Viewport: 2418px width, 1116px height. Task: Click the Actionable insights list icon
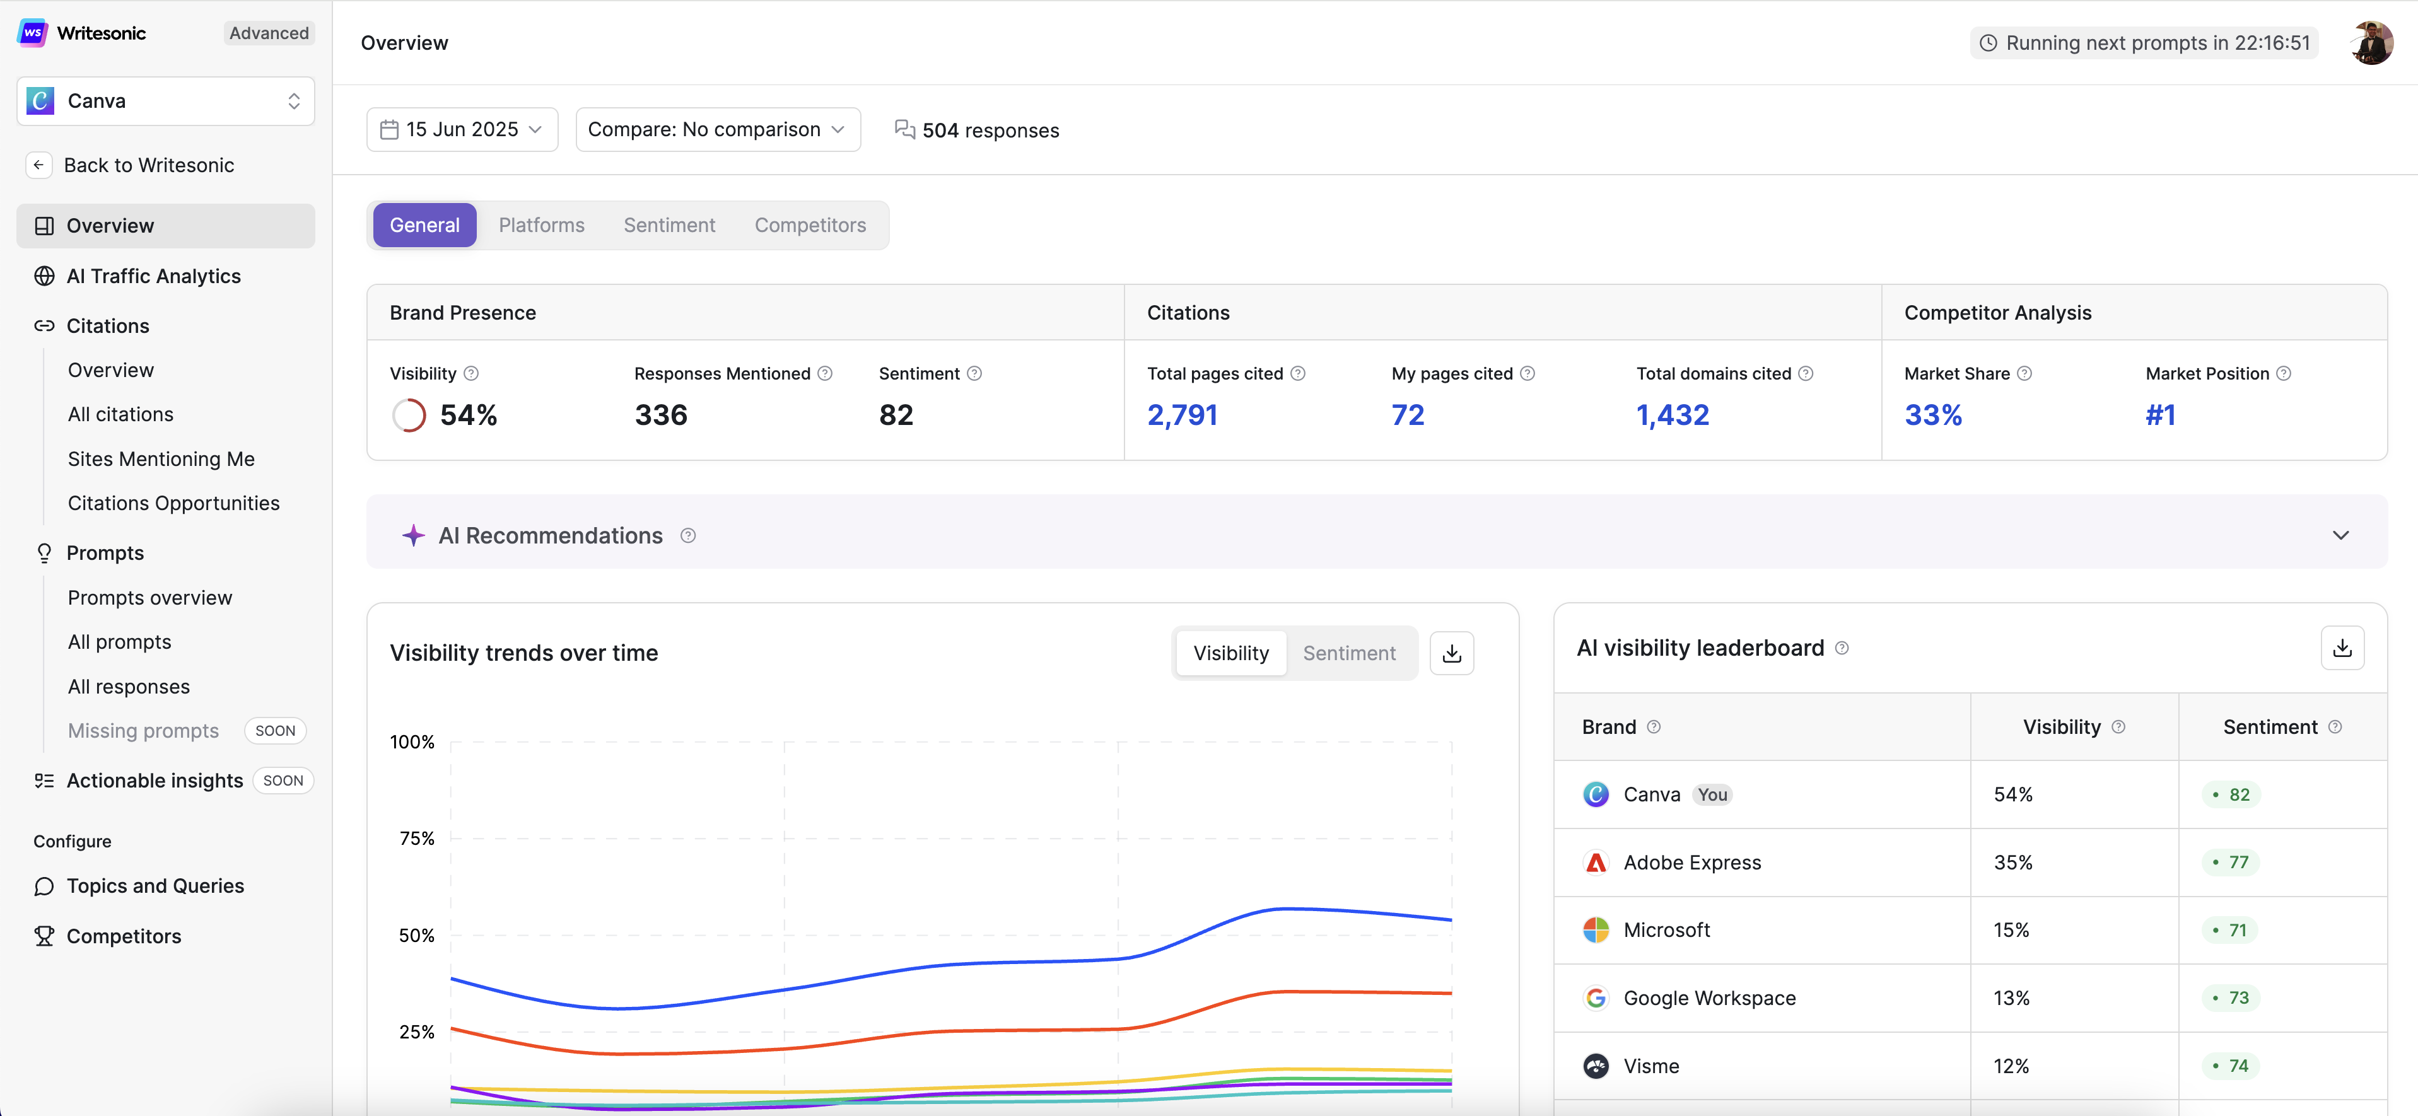(x=44, y=781)
